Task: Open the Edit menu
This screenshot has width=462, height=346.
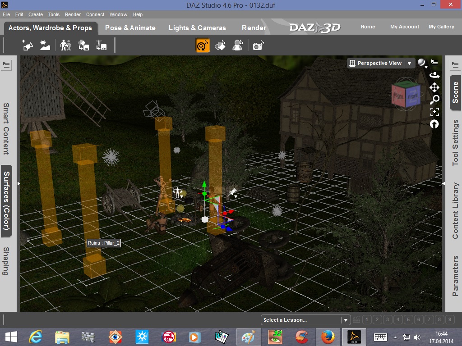Action: 19,14
